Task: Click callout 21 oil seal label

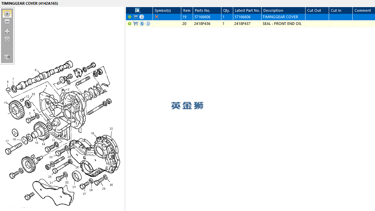Action: pyautogui.click(x=74, y=187)
